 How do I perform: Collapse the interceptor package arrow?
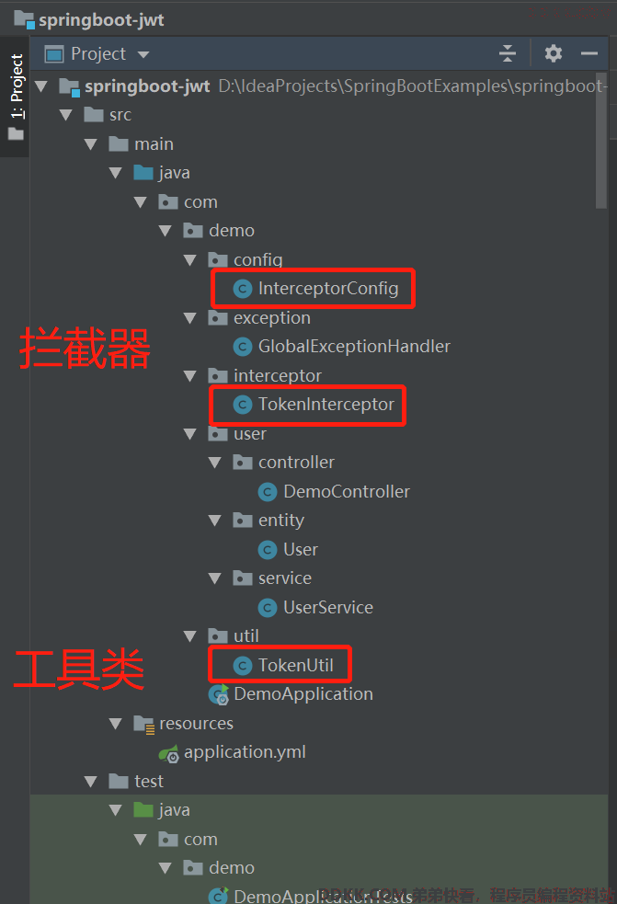click(x=189, y=376)
